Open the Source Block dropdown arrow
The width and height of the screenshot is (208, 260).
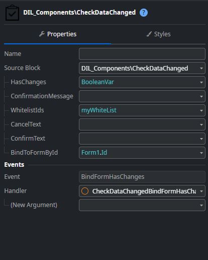201,68
